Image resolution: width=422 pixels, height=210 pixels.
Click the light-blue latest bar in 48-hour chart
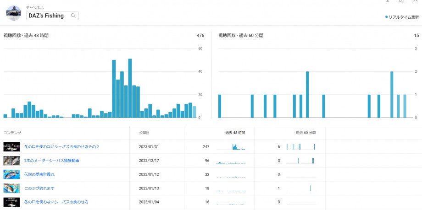194,112
